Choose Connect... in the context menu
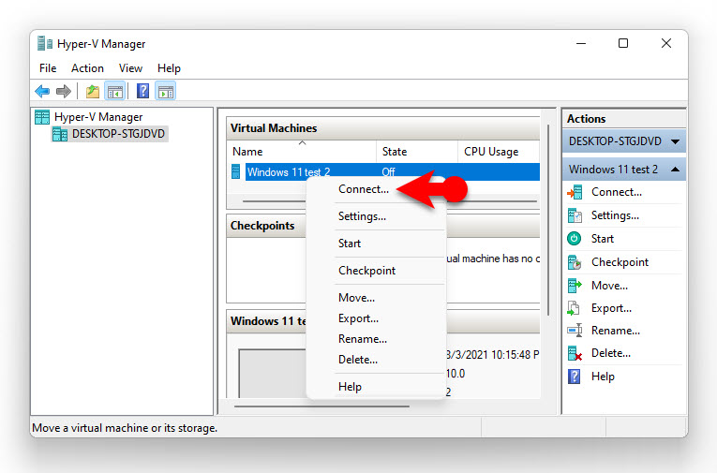The height and width of the screenshot is (473, 717). [x=364, y=189]
